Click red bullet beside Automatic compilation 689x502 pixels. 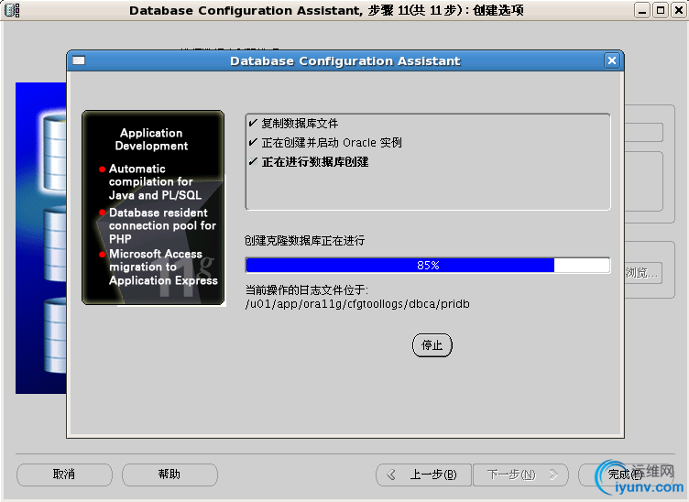(102, 169)
